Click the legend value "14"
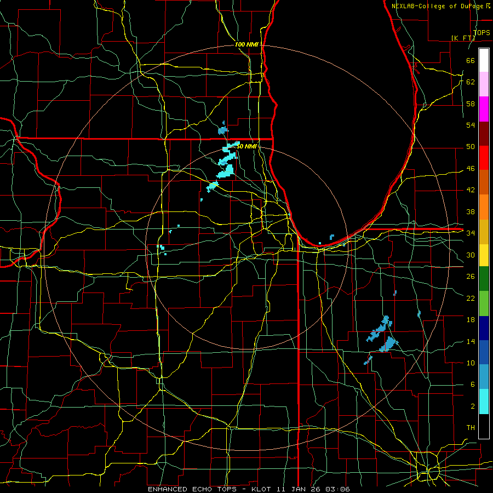This screenshot has height=493, width=493. coord(471,341)
